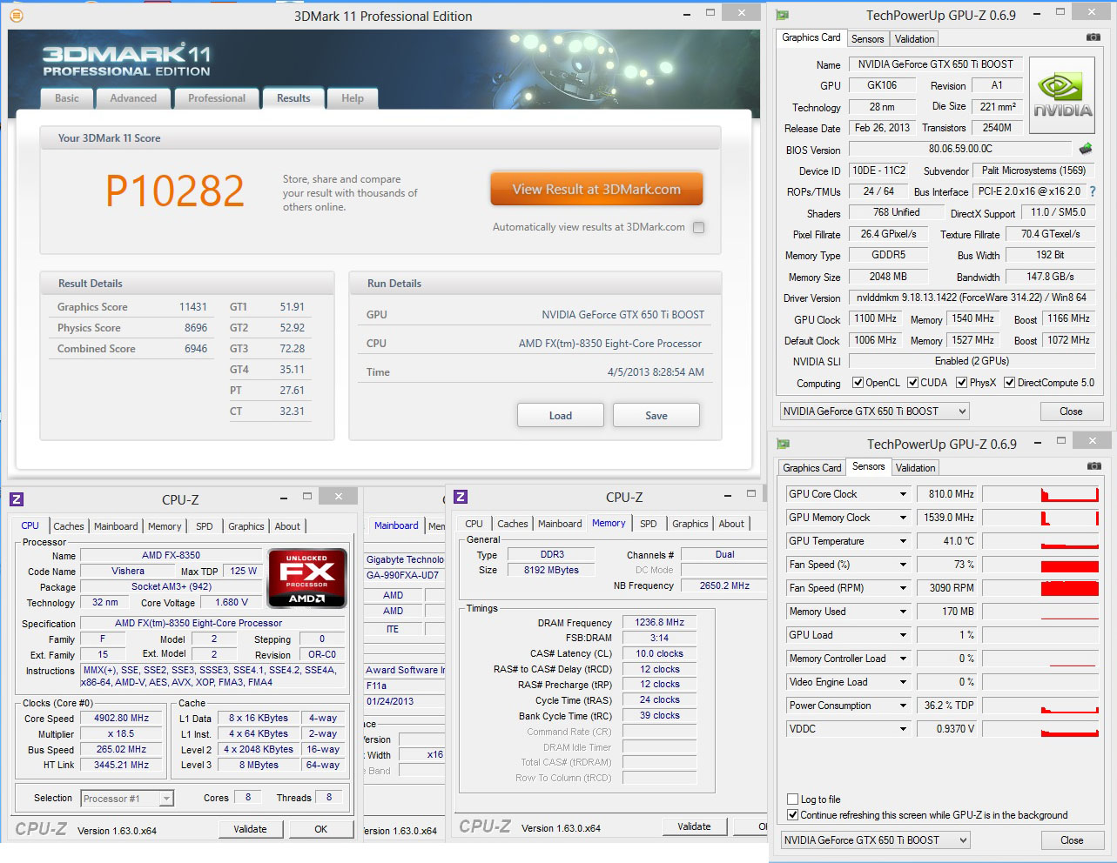Click the GPU-Z screenshot camera icon in top window
Image resolution: width=1117 pixels, height=863 pixels.
[1093, 37]
